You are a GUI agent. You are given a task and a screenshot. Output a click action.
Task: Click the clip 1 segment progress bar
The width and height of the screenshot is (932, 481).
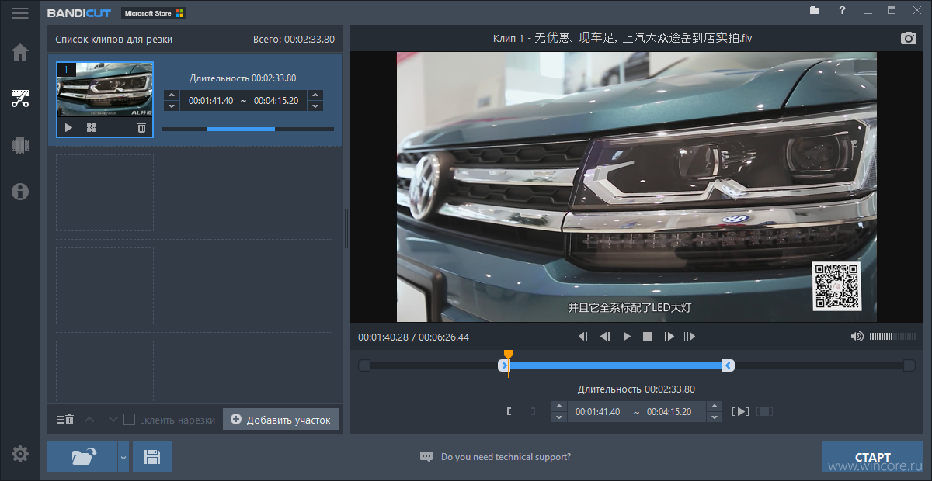pyautogui.click(x=248, y=129)
